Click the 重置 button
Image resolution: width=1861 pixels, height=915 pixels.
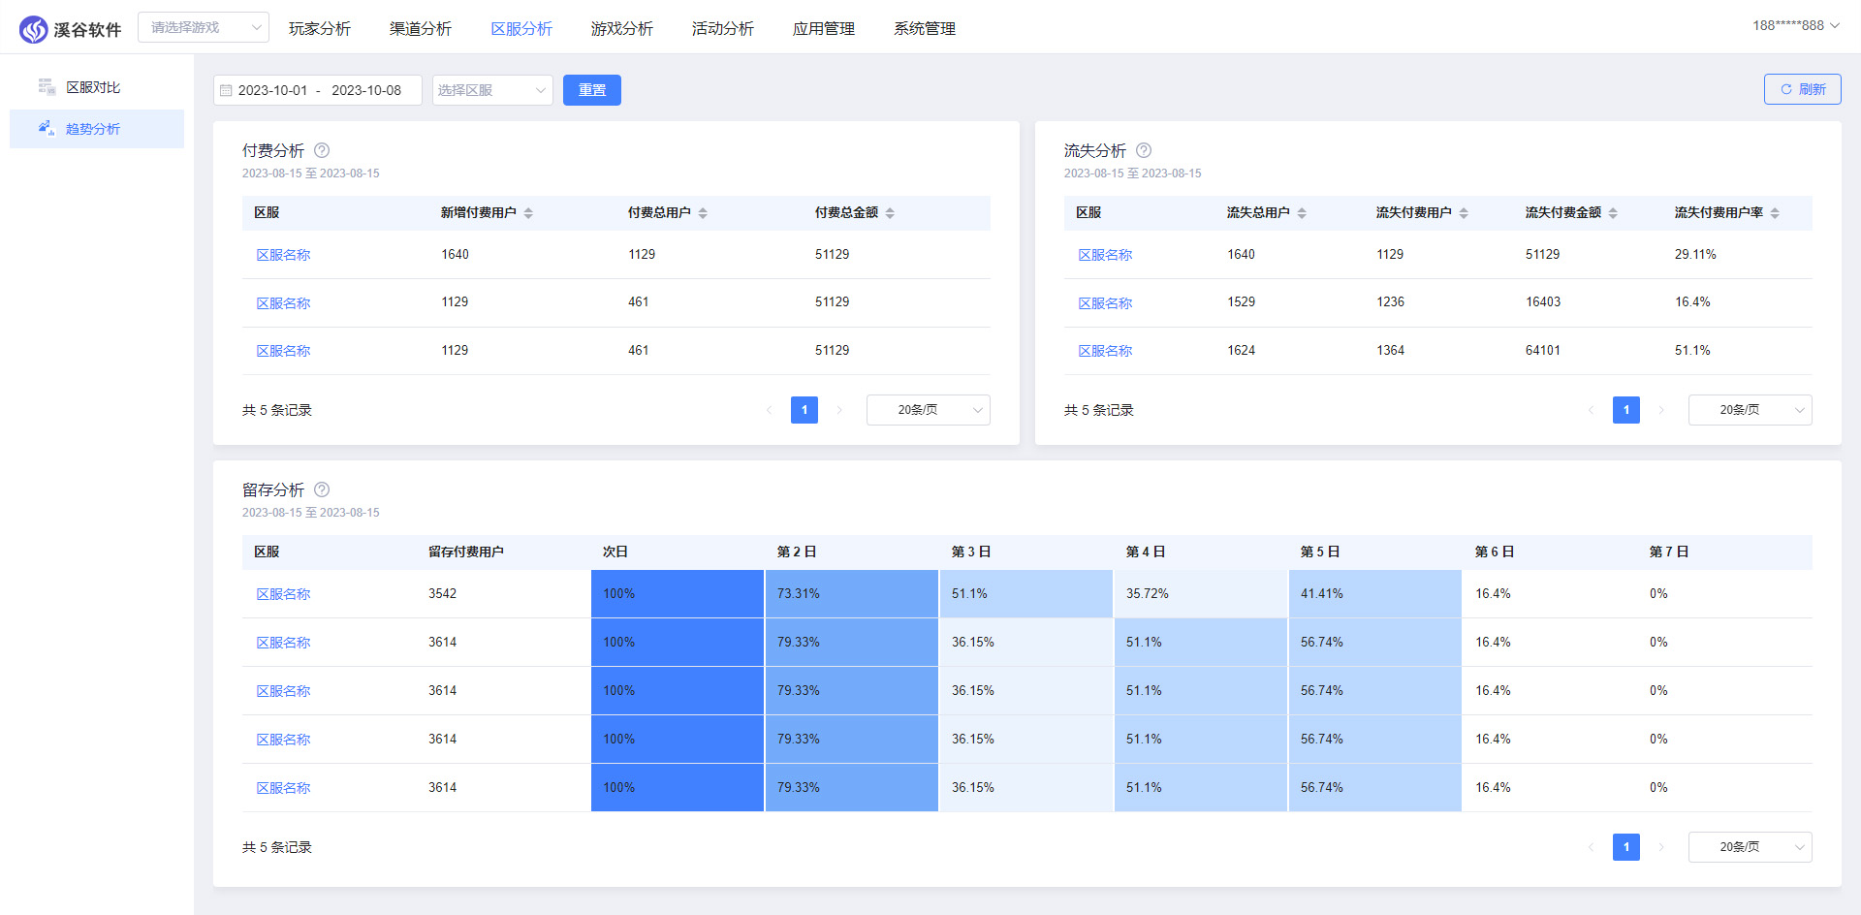tap(592, 90)
